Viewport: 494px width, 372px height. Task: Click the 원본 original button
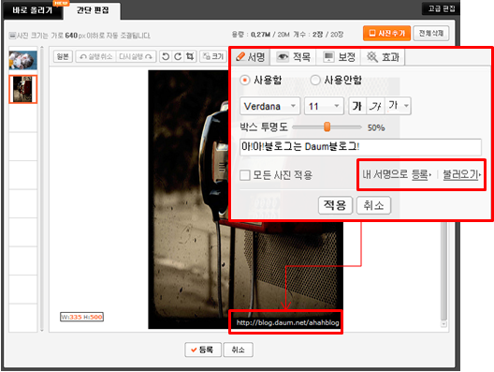pos(63,56)
